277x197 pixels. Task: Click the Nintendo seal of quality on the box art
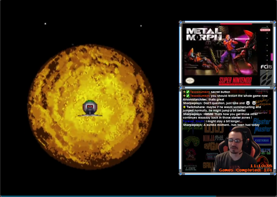click(190, 81)
